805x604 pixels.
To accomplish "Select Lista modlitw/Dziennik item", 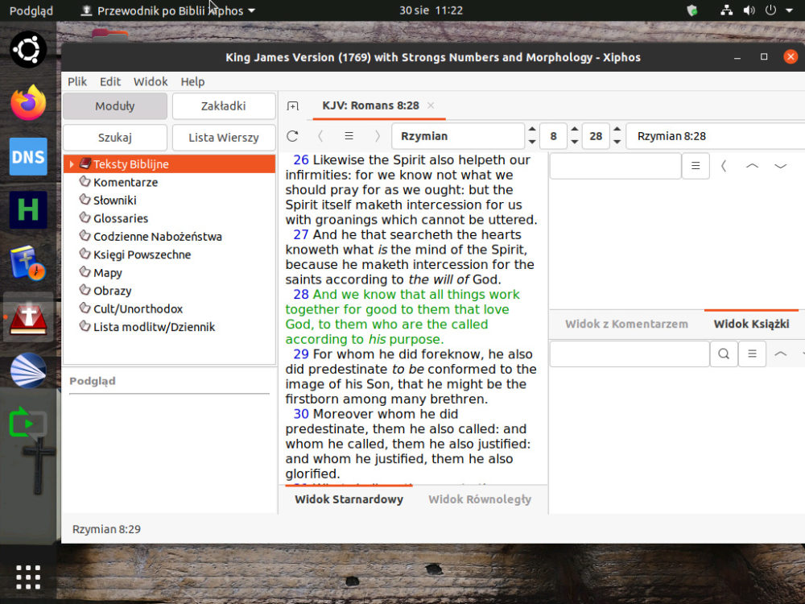I will [154, 327].
